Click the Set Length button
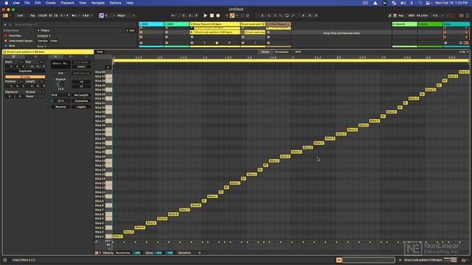Screen dimensions: 472x265 tap(81, 95)
